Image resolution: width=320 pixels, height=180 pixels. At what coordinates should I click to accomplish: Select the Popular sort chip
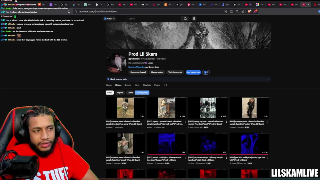click(120, 92)
